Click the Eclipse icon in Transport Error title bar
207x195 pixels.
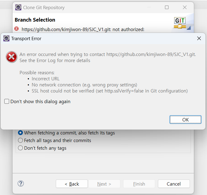pyautogui.click(x=6, y=38)
